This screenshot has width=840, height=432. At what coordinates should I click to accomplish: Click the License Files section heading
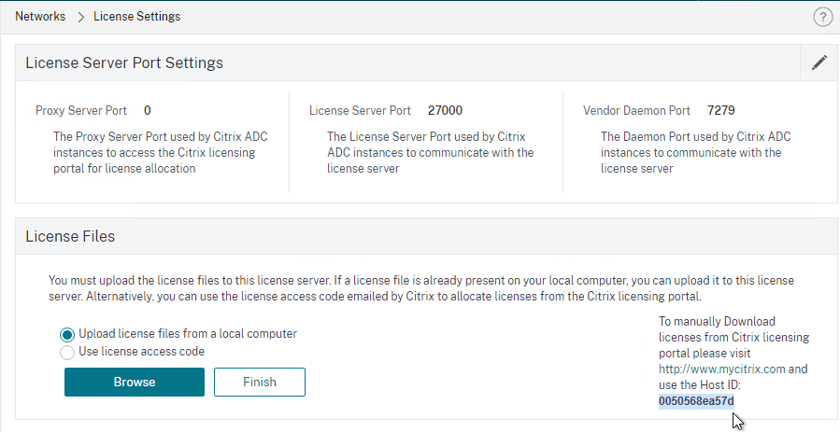tap(70, 236)
